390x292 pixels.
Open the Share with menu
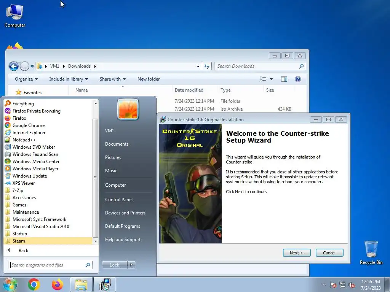click(x=113, y=79)
